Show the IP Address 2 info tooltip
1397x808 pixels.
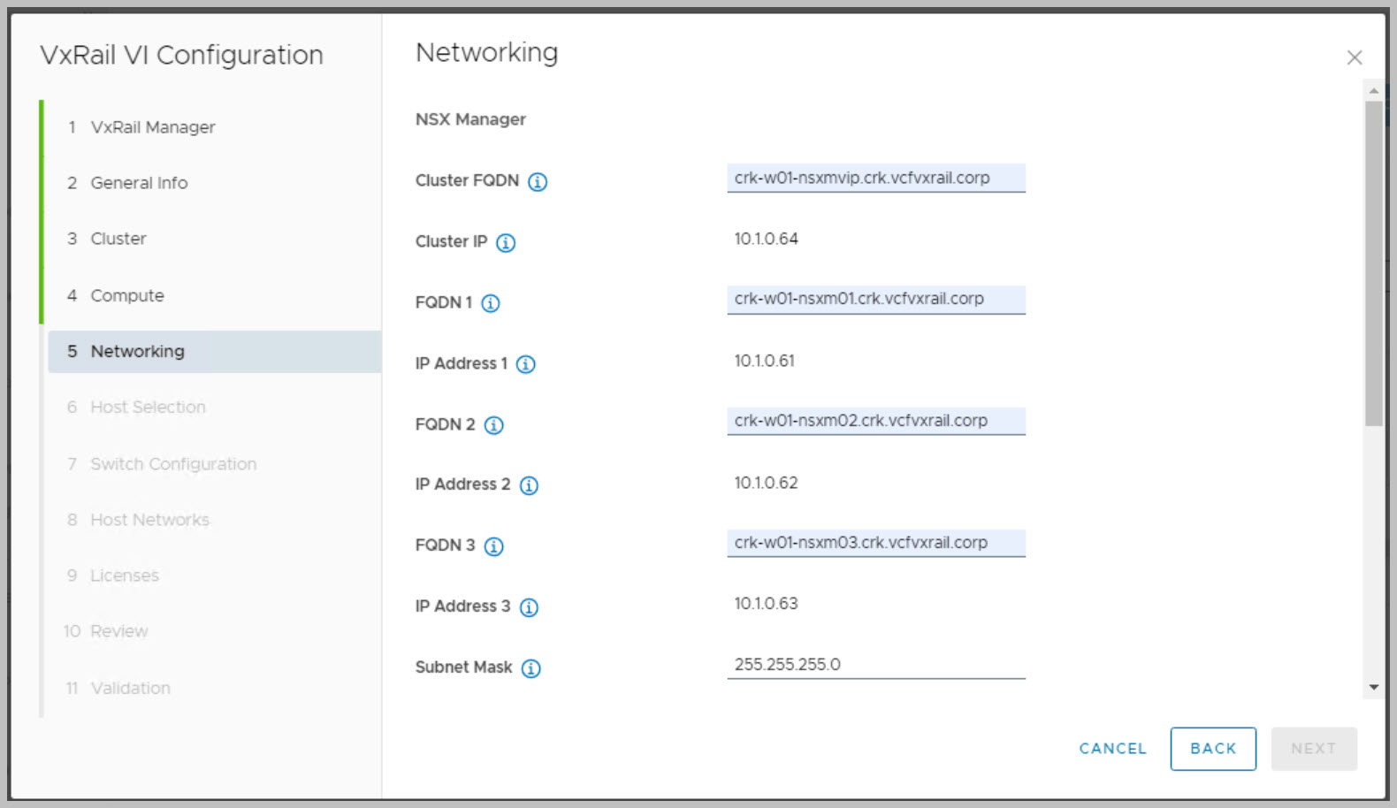(x=529, y=485)
